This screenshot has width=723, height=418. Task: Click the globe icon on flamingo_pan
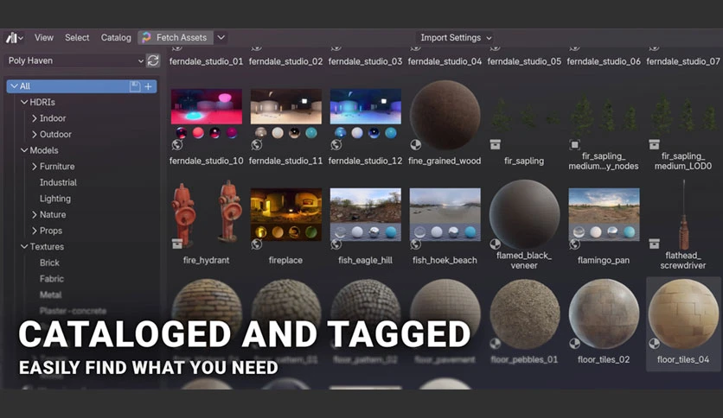point(574,244)
